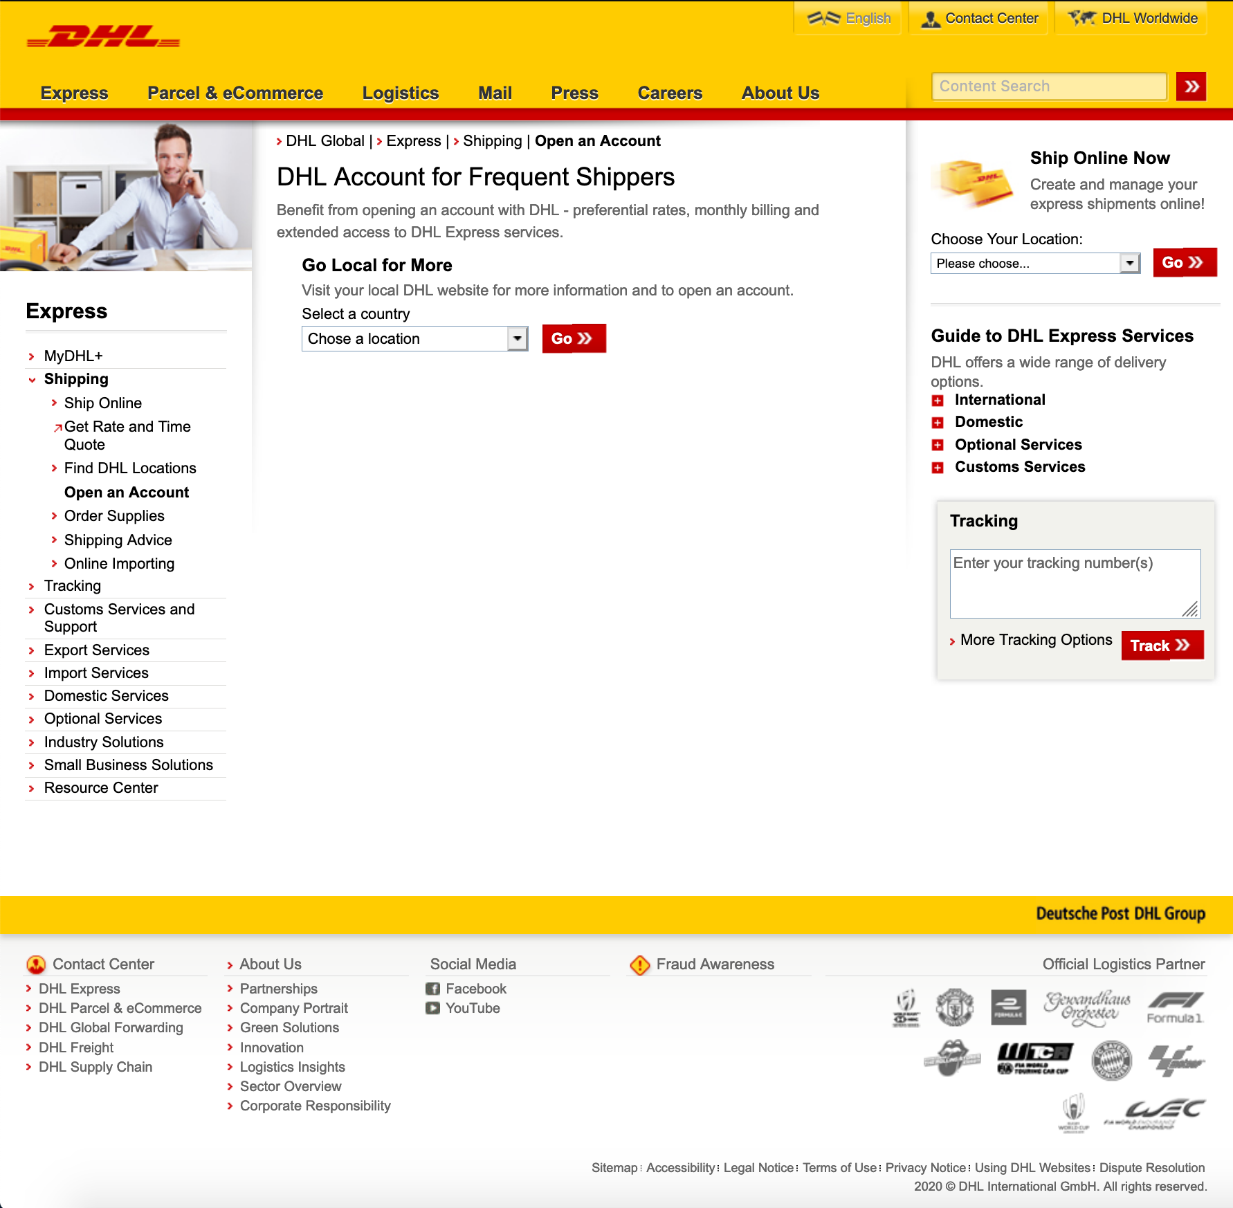The width and height of the screenshot is (1233, 1208).
Task: Open More Tracking Options
Action: tap(1035, 640)
